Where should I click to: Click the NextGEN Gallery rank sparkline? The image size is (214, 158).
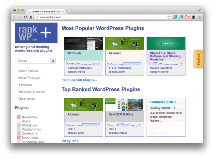[124, 125]
